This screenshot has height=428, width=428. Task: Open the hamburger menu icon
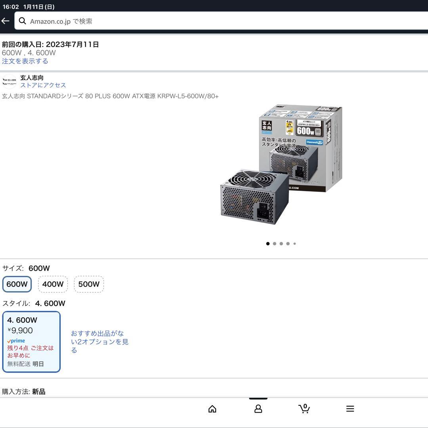[350, 409]
